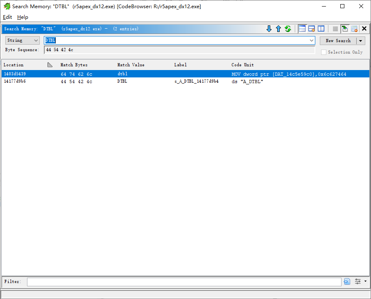Image resolution: width=371 pixels, height=299 pixels.
Task: Click match bytes 44 54 42 4c in the table
Action: click(77, 82)
